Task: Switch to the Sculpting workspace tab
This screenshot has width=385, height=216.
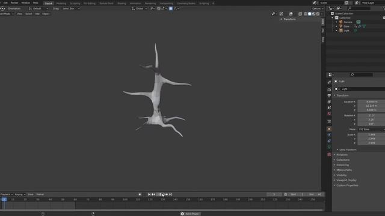Action: [x=75, y=4]
